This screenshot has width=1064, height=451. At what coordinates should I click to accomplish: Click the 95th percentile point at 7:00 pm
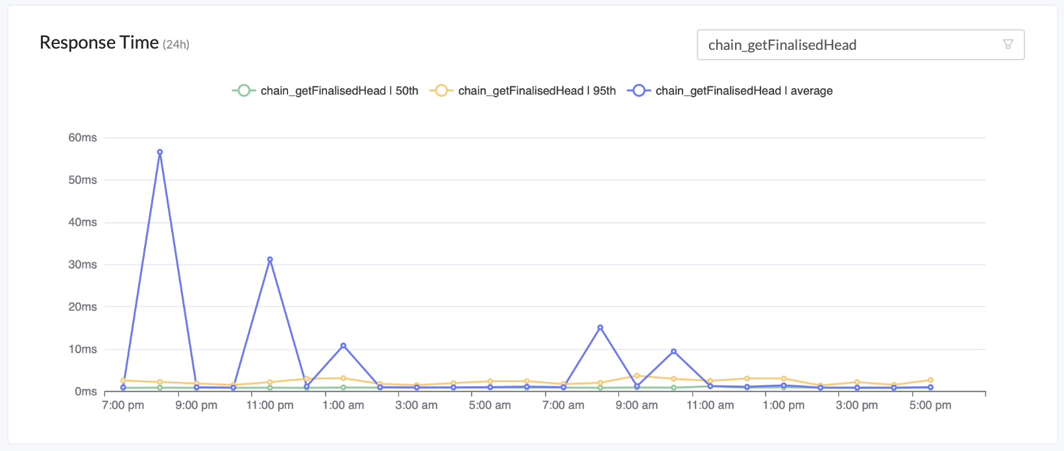point(123,380)
